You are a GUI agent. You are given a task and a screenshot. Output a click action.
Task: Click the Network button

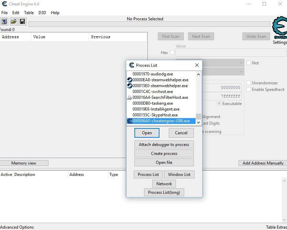164,184
